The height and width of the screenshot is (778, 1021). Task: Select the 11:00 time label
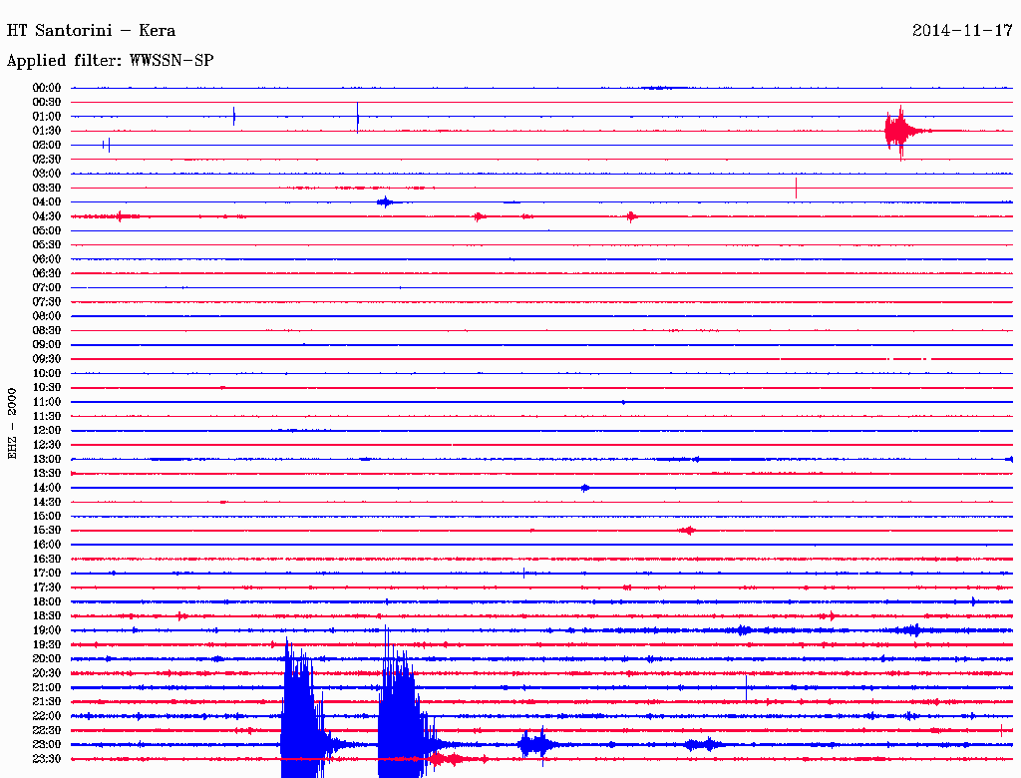[x=47, y=402]
